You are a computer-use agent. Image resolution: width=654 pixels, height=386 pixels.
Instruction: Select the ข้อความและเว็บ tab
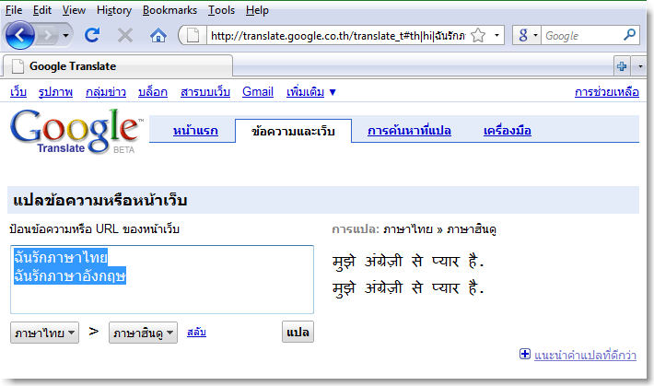point(293,131)
